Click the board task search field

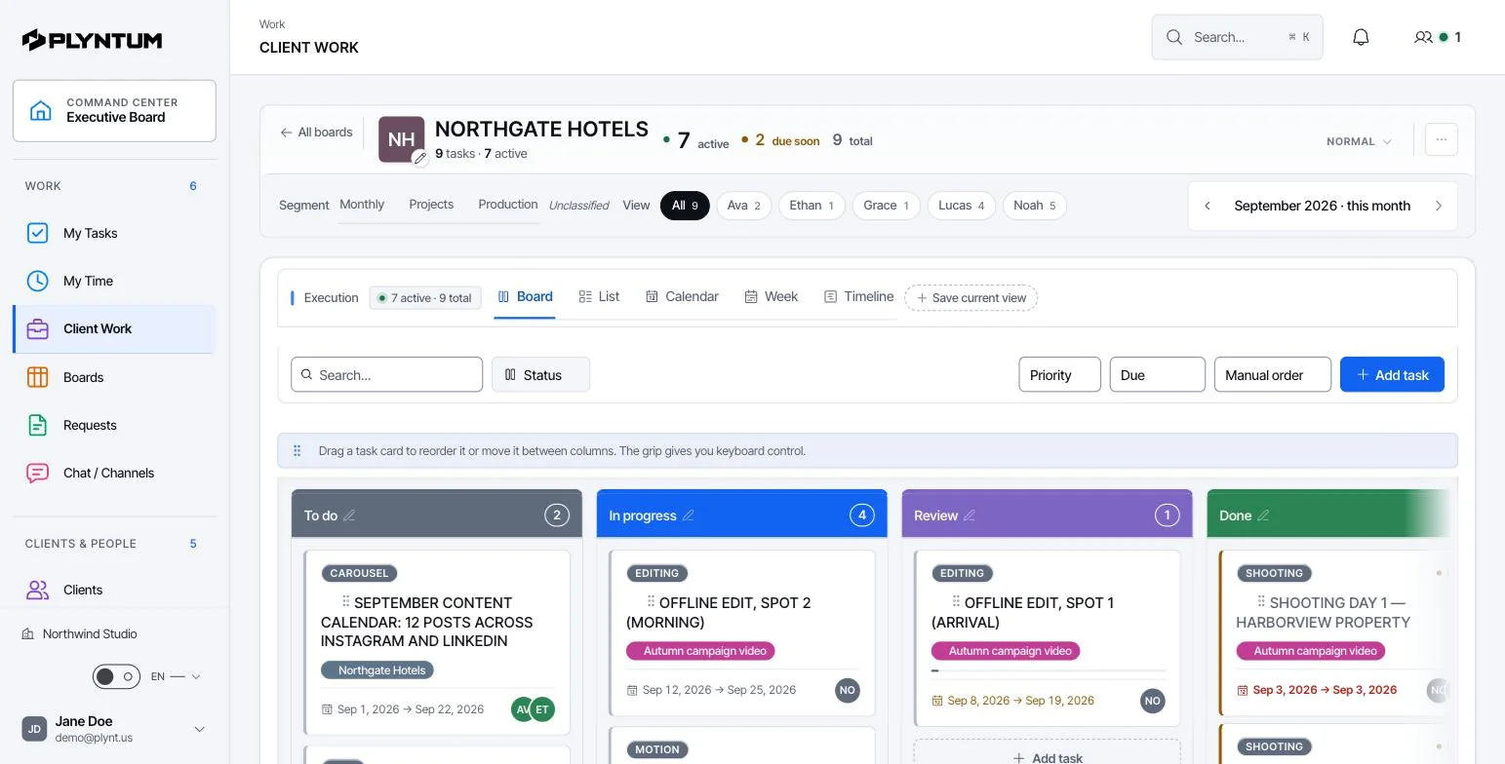[x=386, y=375]
